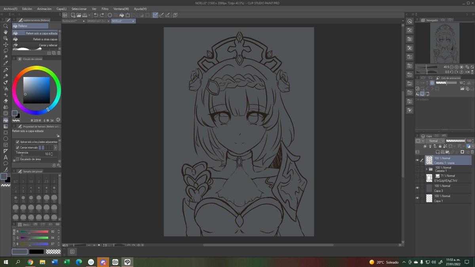Image resolution: width=475 pixels, height=267 pixels.
Task: Click the New document icon
Action: click(73, 15)
